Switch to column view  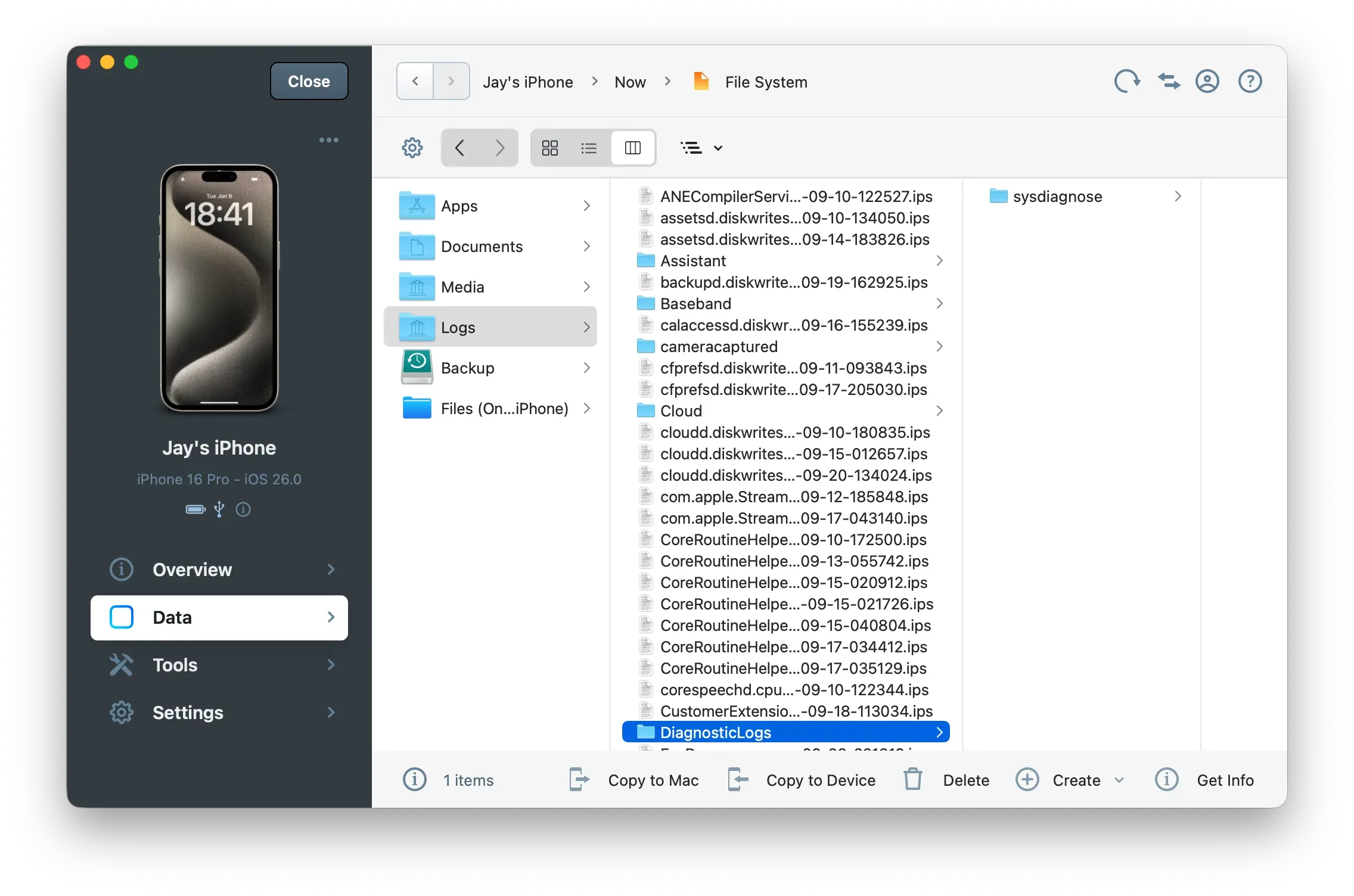(633, 147)
